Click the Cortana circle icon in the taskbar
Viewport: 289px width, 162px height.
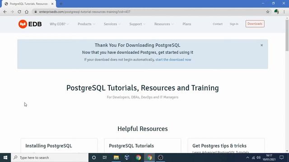pyautogui.click(x=94, y=157)
